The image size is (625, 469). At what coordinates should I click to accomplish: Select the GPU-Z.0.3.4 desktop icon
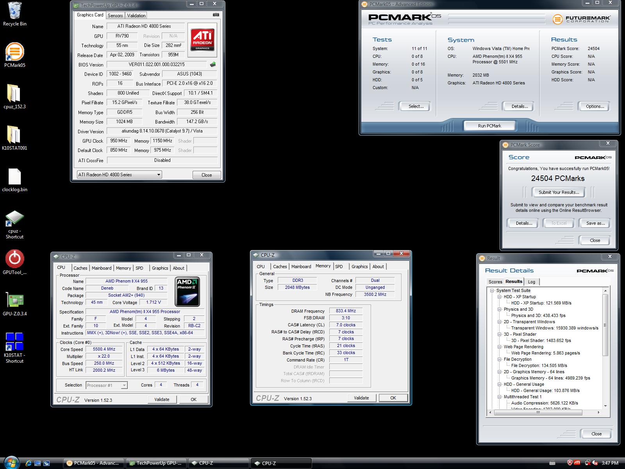coord(14,304)
